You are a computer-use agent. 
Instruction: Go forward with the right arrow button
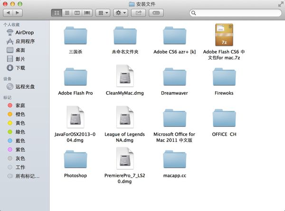[x=18, y=13]
